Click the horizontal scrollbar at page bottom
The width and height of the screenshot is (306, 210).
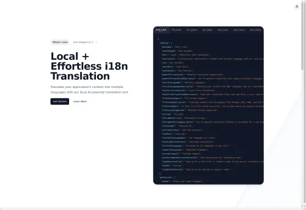(x=151, y=209)
